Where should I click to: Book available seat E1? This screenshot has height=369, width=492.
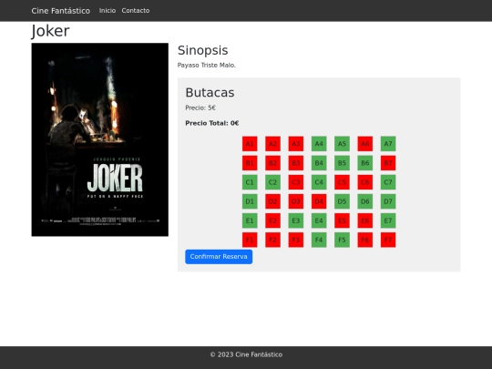[x=250, y=220]
